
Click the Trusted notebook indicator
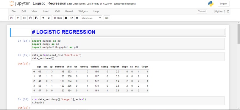(202, 11)
